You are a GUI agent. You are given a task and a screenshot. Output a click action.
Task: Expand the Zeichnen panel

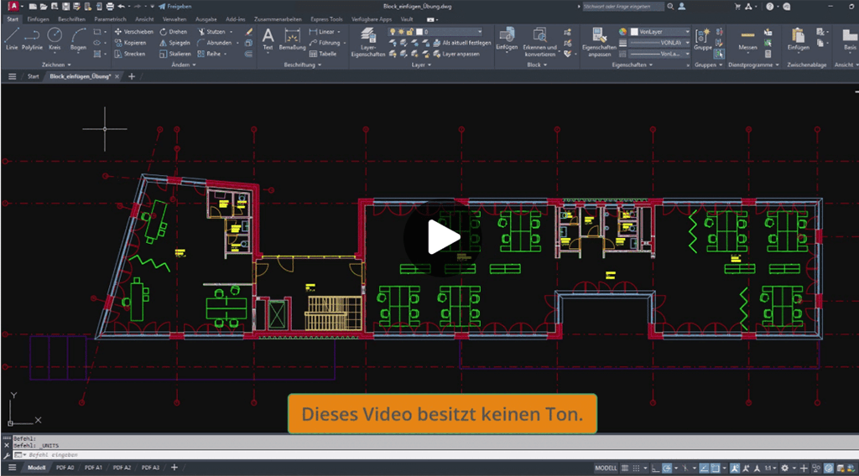pyautogui.click(x=56, y=65)
